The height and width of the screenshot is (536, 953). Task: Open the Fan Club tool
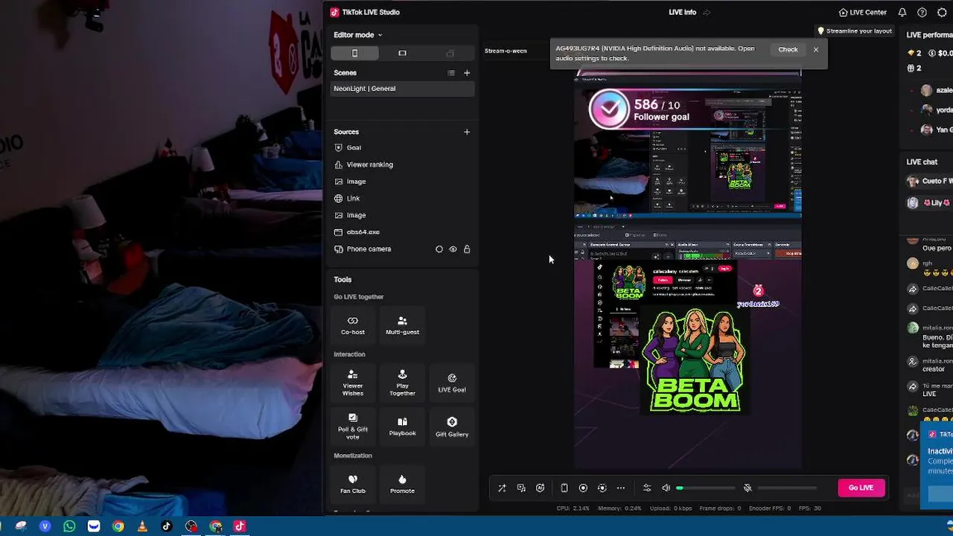(353, 484)
